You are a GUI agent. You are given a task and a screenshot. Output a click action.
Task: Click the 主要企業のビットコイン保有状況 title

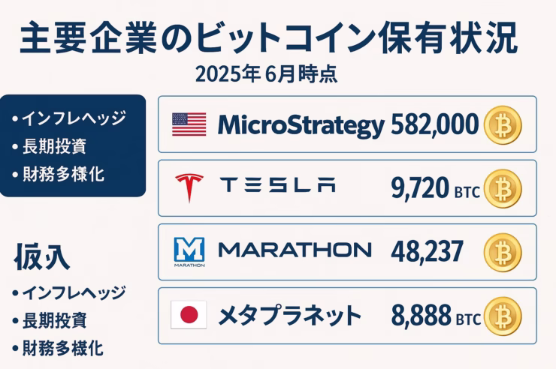pyautogui.click(x=268, y=37)
